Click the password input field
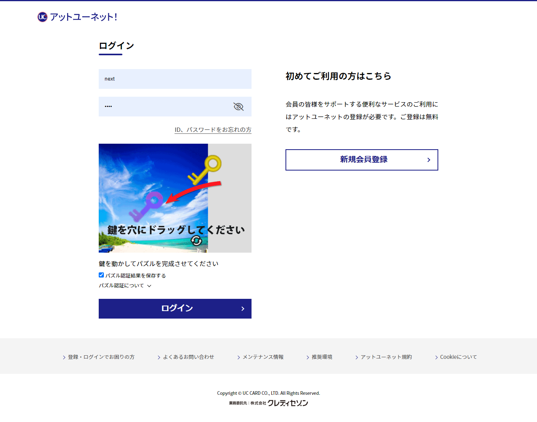537x422 pixels. 166,107
